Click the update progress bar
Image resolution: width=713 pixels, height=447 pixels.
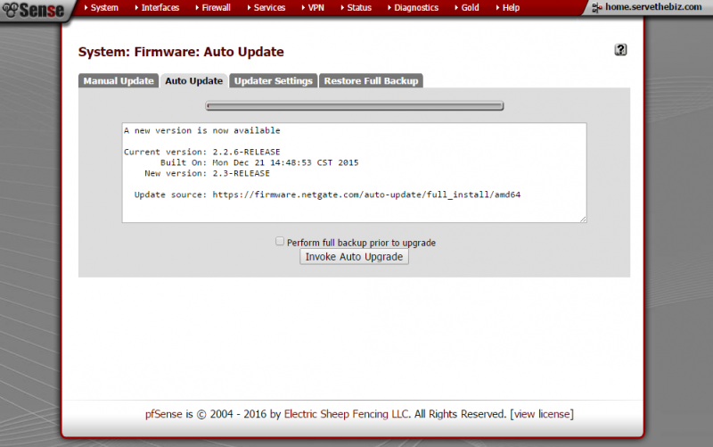pos(354,106)
